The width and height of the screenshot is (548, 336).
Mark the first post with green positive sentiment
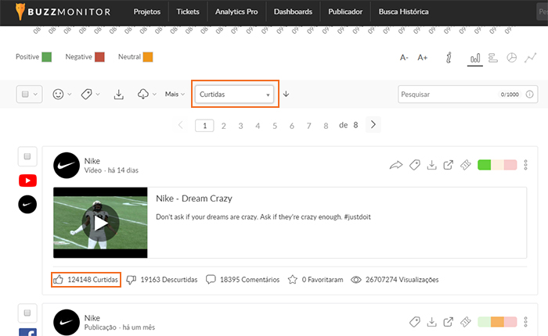pyautogui.click(x=484, y=165)
